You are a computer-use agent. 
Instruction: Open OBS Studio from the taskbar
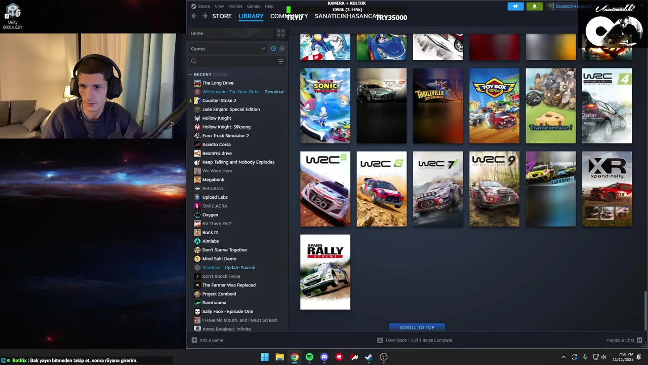384,357
